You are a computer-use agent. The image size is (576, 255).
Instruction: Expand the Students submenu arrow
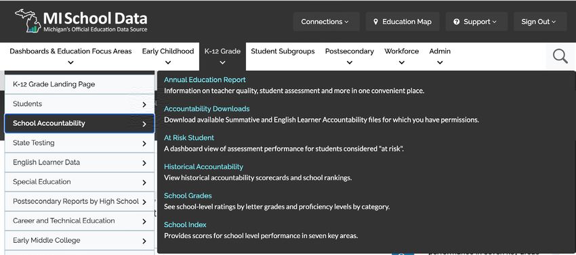144,105
